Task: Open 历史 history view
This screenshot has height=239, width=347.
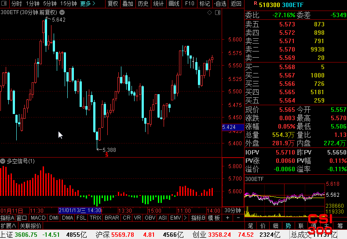Action: [x=143, y=4]
